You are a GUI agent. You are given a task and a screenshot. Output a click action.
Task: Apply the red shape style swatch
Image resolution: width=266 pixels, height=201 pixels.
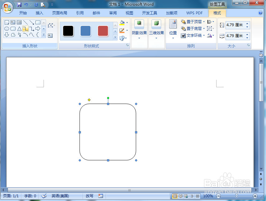(103, 31)
